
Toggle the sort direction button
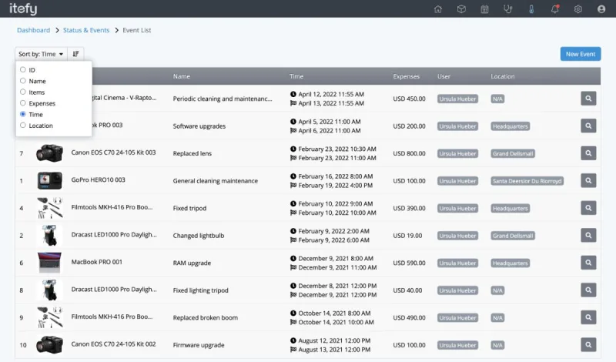(75, 54)
